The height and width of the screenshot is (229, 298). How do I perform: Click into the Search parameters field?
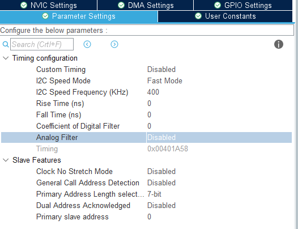(x=42, y=44)
